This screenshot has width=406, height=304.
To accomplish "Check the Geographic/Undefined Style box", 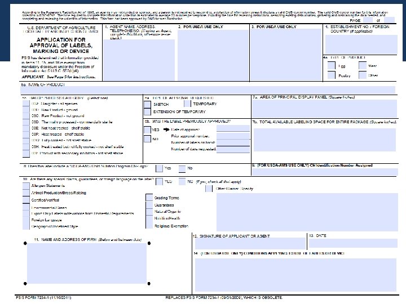I will (26, 226).
